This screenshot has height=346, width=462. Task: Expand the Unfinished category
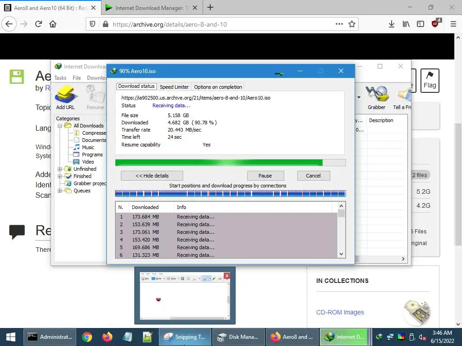coord(60,169)
